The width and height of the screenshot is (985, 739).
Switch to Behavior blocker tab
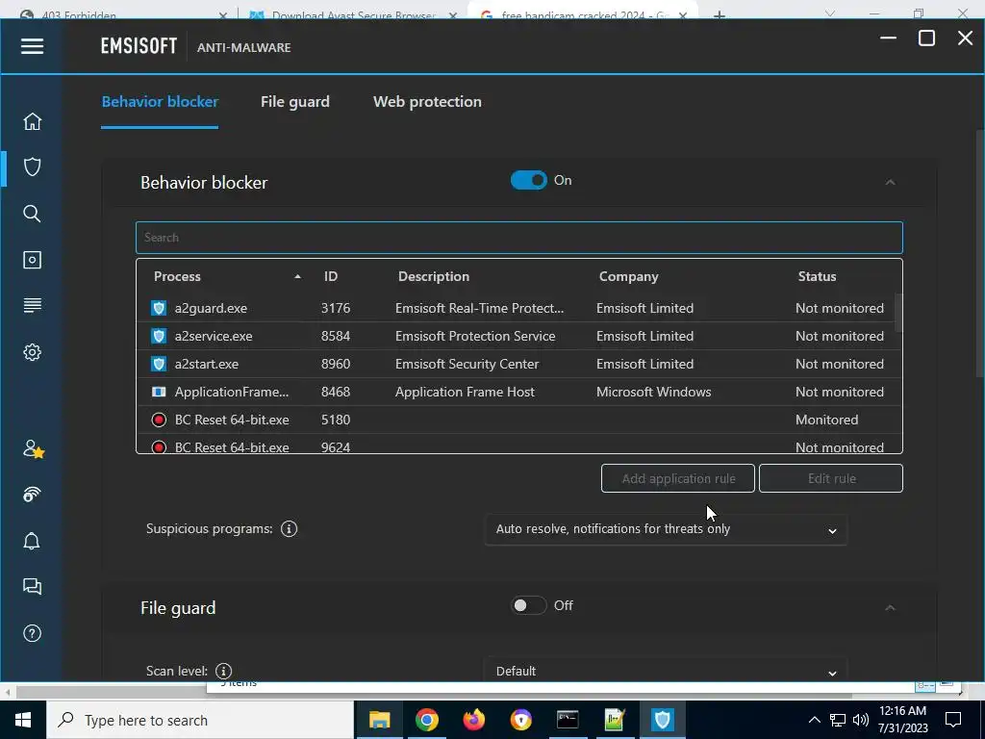pos(160,102)
